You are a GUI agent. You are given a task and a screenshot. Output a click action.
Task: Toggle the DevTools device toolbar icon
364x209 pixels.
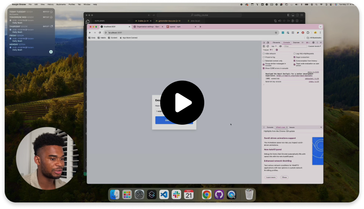pyautogui.click(x=268, y=43)
